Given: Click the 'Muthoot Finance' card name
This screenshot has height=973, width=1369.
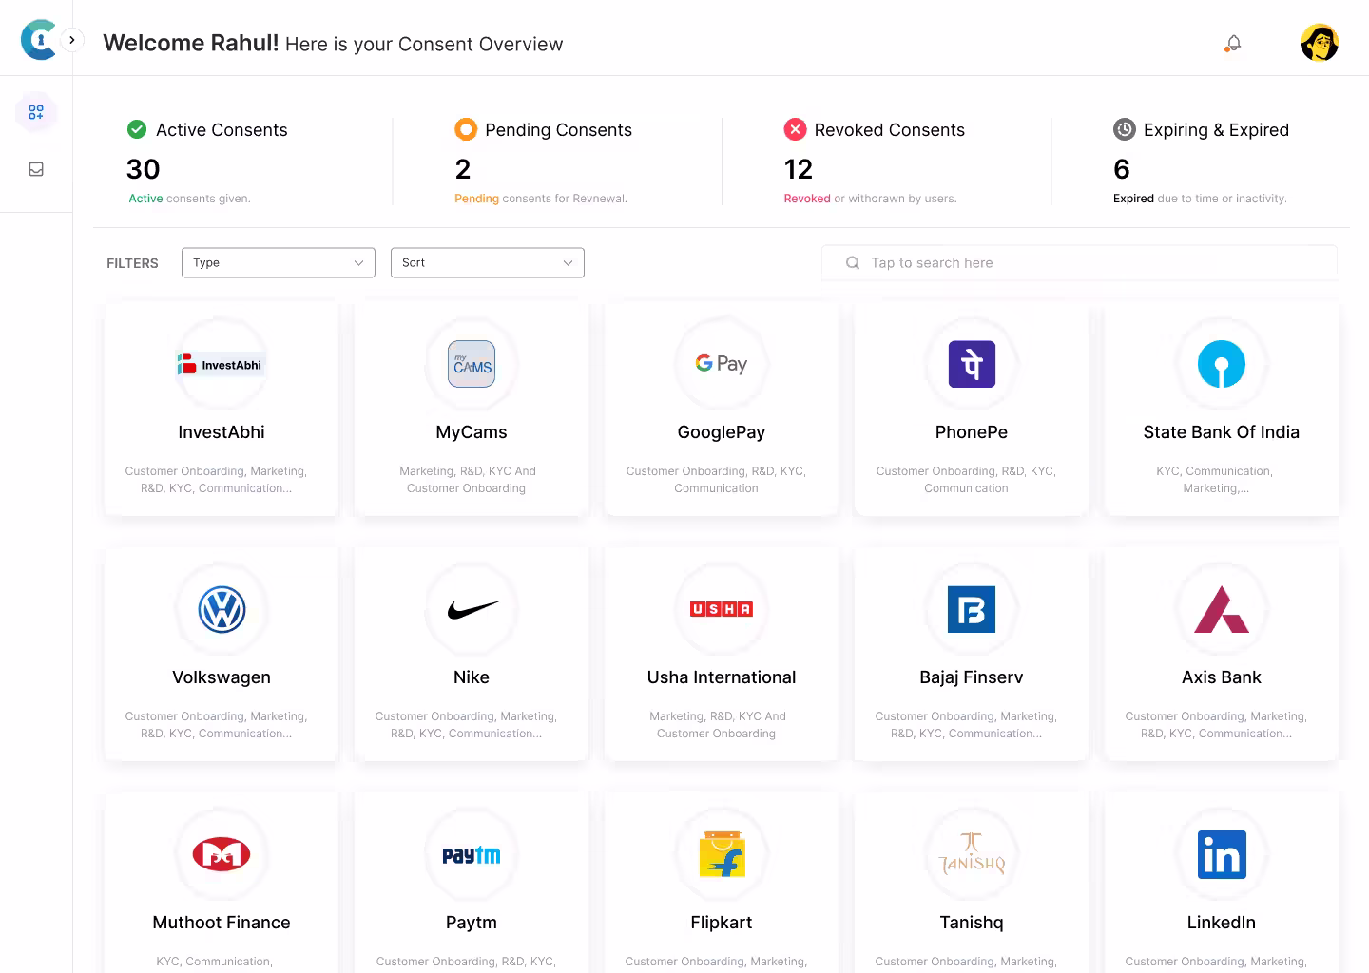Looking at the screenshot, I should [x=222, y=923].
